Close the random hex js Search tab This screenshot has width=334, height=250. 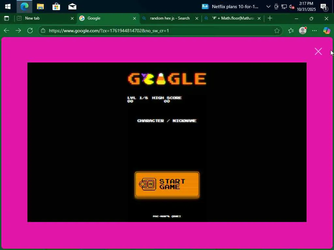pyautogui.click(x=197, y=19)
